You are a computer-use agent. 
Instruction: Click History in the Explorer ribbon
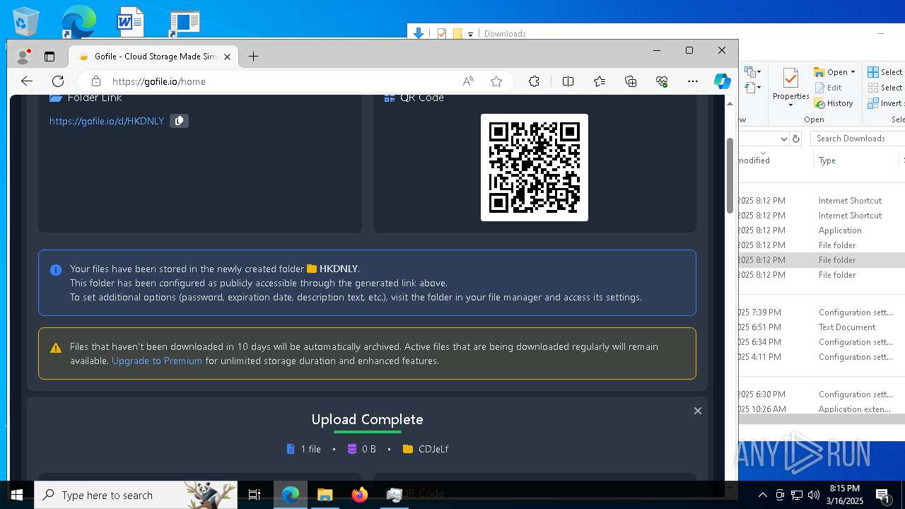(834, 103)
